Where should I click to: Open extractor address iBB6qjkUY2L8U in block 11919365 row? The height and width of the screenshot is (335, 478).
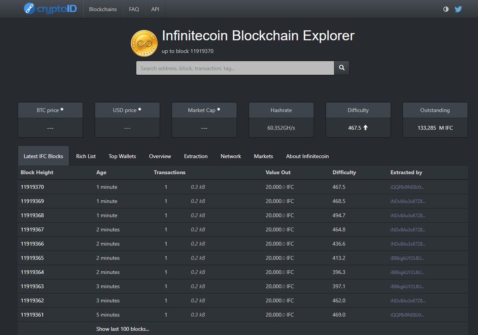click(407, 258)
